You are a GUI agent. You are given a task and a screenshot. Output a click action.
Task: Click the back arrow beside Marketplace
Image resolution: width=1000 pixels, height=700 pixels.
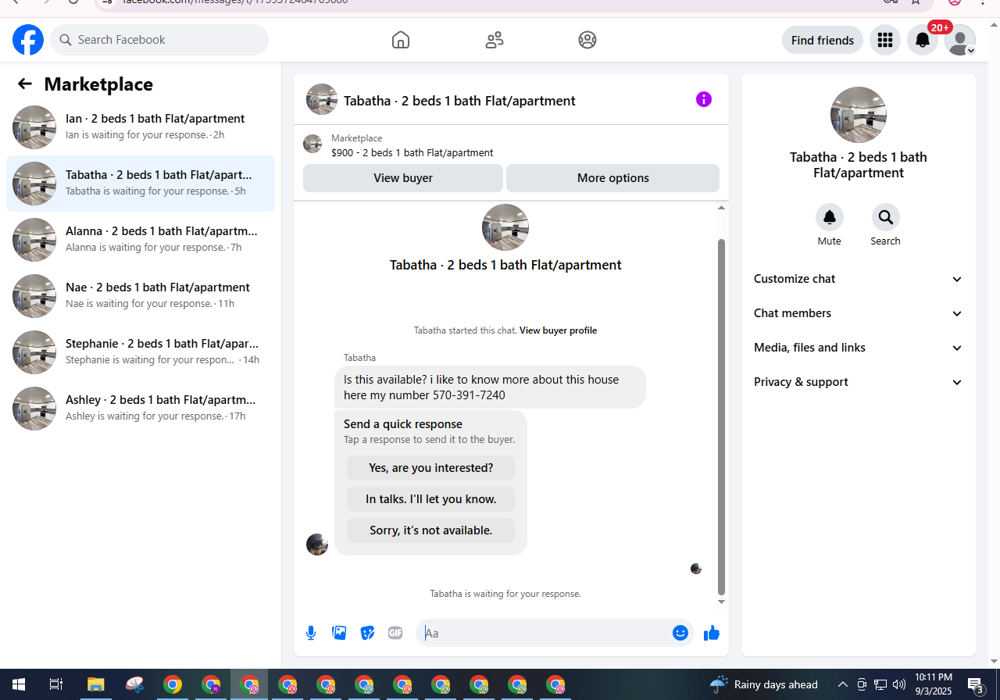click(x=25, y=84)
